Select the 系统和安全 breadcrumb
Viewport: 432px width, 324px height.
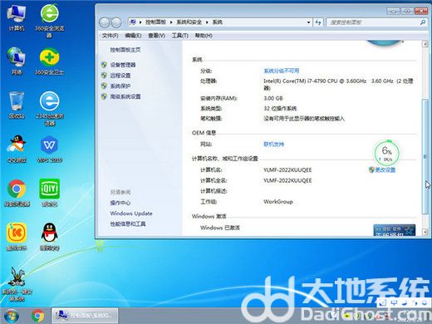pos(189,22)
